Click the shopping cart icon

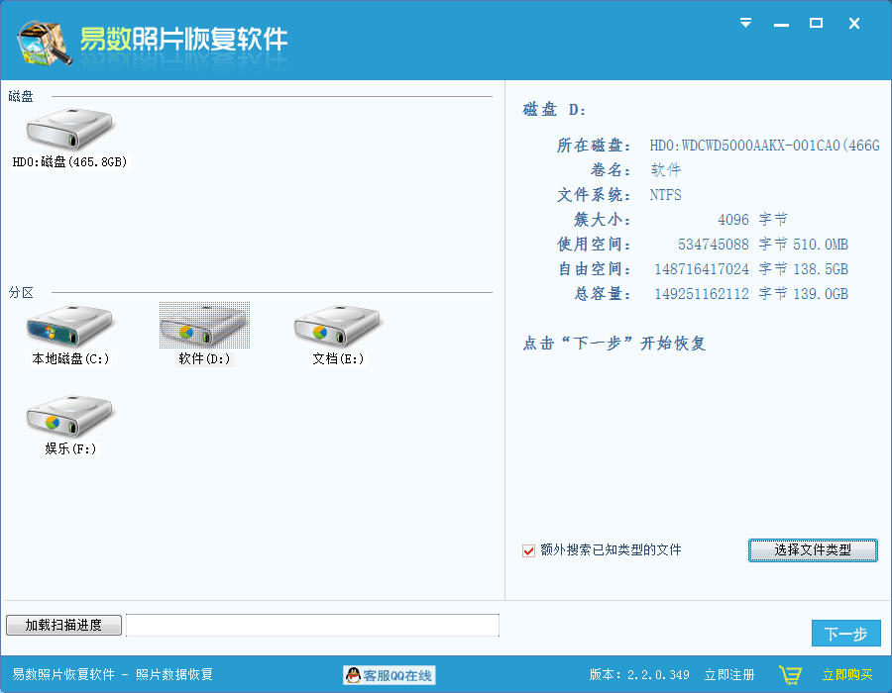[790, 675]
